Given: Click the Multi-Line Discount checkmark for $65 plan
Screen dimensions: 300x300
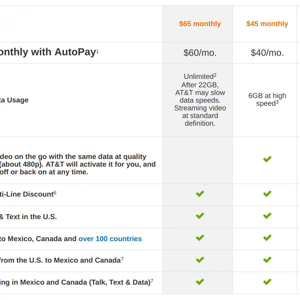Looking at the screenshot, I should [x=200, y=194].
